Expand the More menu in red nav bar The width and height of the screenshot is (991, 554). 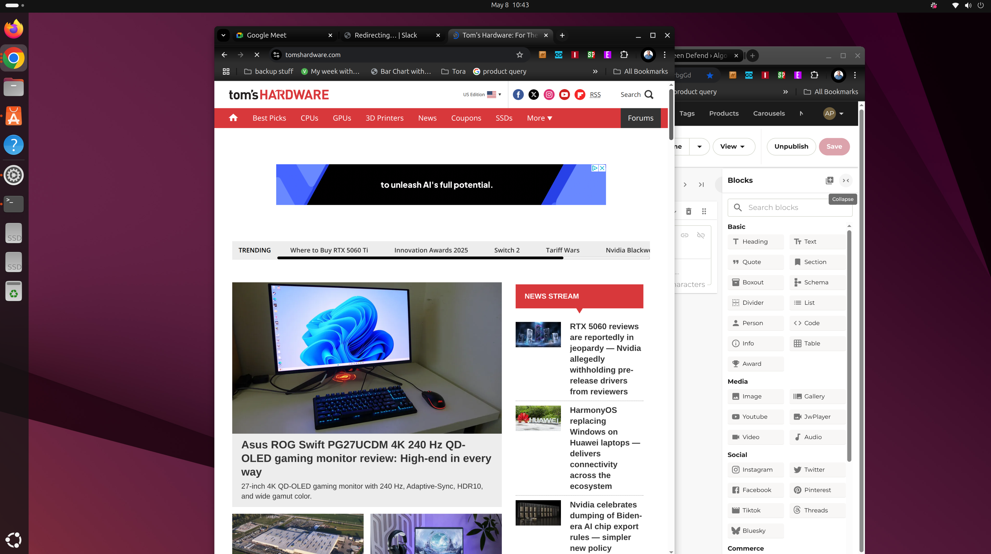[539, 118]
